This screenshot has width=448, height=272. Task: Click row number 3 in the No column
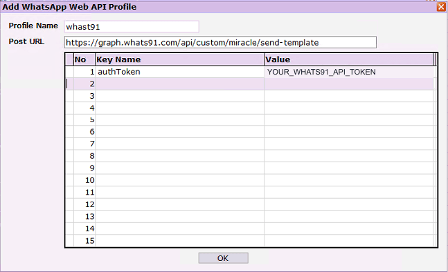(84, 96)
